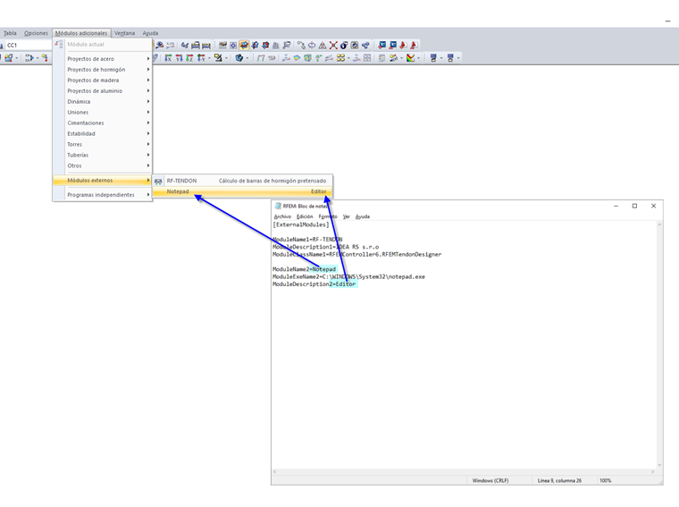Click the rainbow color scale results icon
Viewport: 679px width, 507px height.
click(411, 57)
